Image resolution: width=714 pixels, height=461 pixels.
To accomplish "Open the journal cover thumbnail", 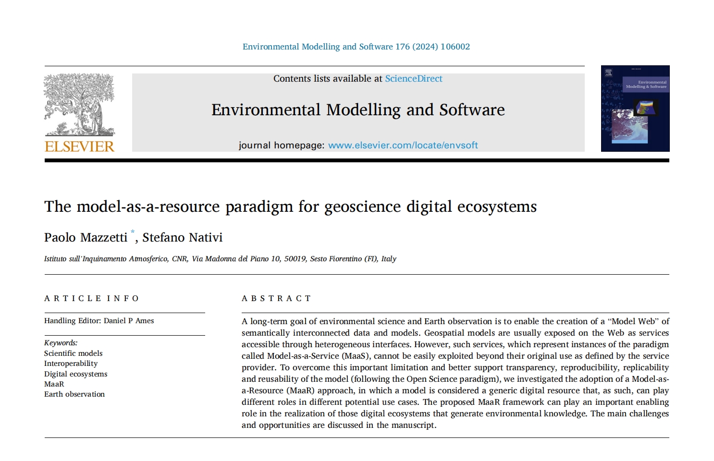I will [635, 109].
